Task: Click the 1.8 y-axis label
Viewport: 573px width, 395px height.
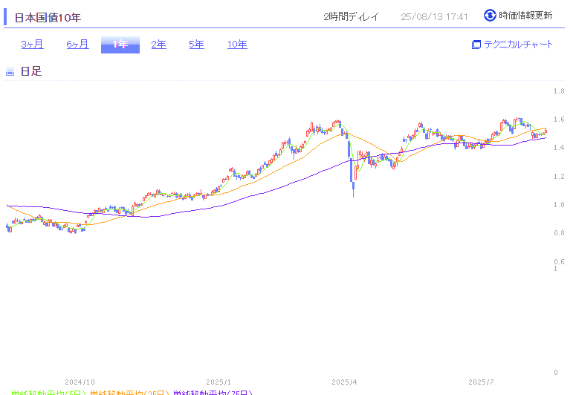Action: (559, 91)
